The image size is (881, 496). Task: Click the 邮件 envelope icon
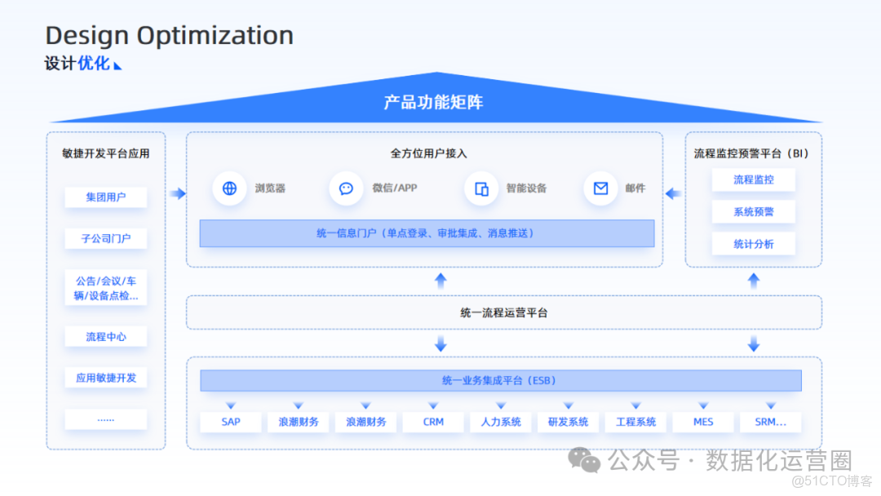(600, 188)
